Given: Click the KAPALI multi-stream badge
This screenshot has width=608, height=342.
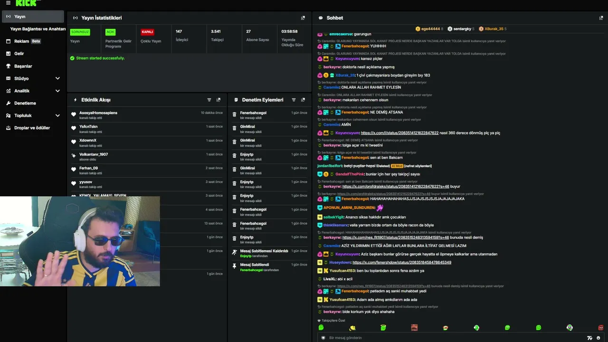Looking at the screenshot, I should click(147, 32).
